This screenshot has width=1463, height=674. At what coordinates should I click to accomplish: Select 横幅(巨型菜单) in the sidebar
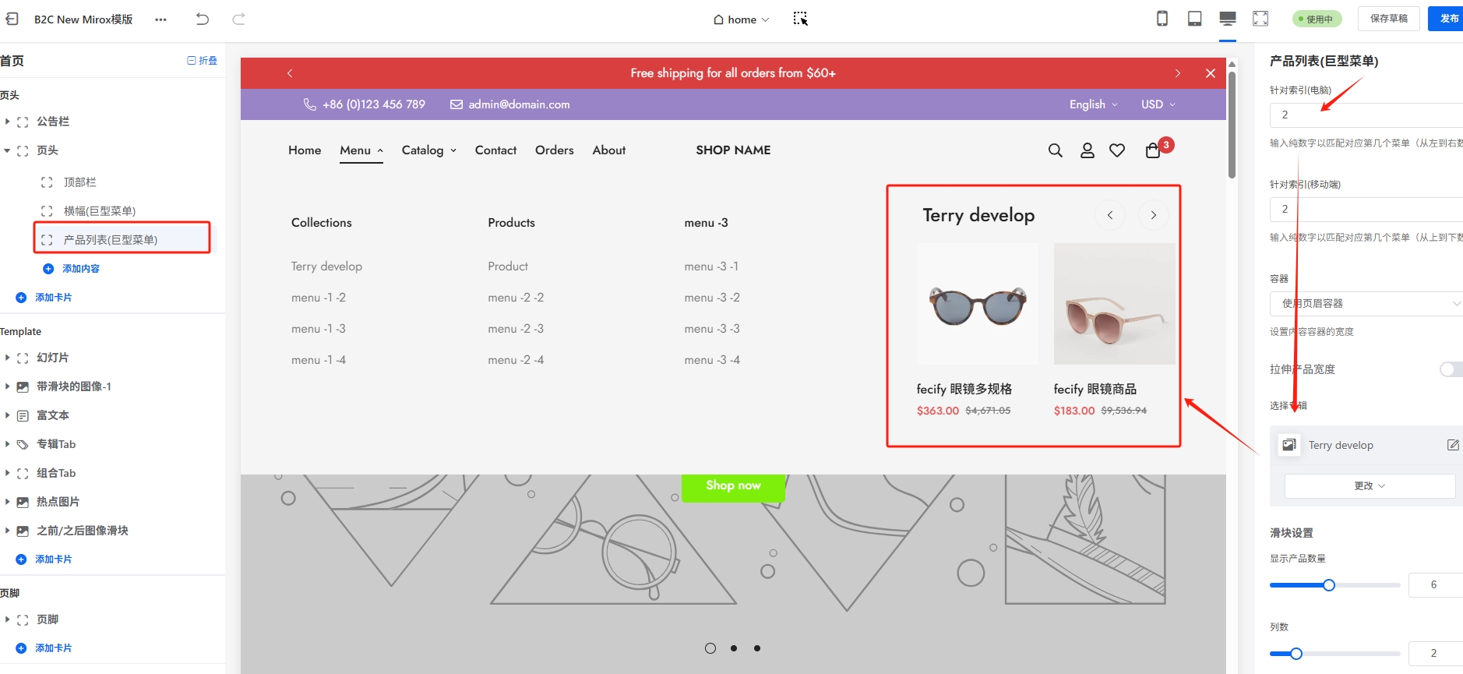pyautogui.click(x=100, y=211)
